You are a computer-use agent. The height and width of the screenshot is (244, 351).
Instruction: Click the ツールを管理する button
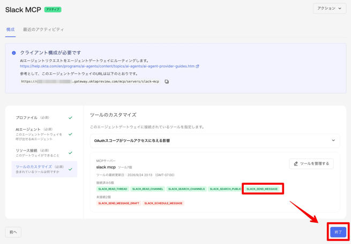pos(311,164)
